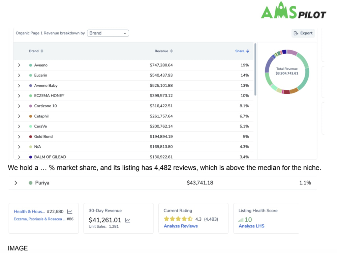Expand the CeraVe row chevron
The height and width of the screenshot is (253, 337).
click(x=19, y=126)
